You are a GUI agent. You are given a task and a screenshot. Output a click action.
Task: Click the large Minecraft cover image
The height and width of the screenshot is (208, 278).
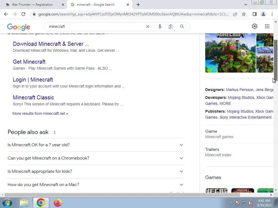(x=230, y=53)
